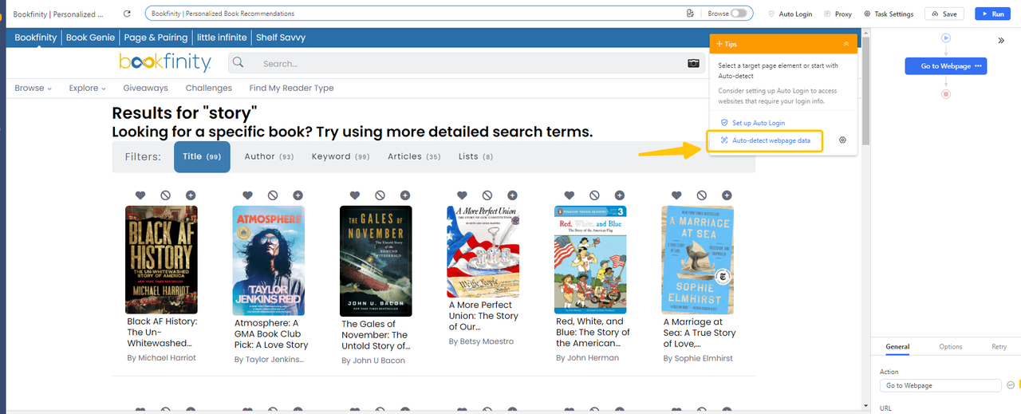Open the Page & Pairing tab

point(156,37)
